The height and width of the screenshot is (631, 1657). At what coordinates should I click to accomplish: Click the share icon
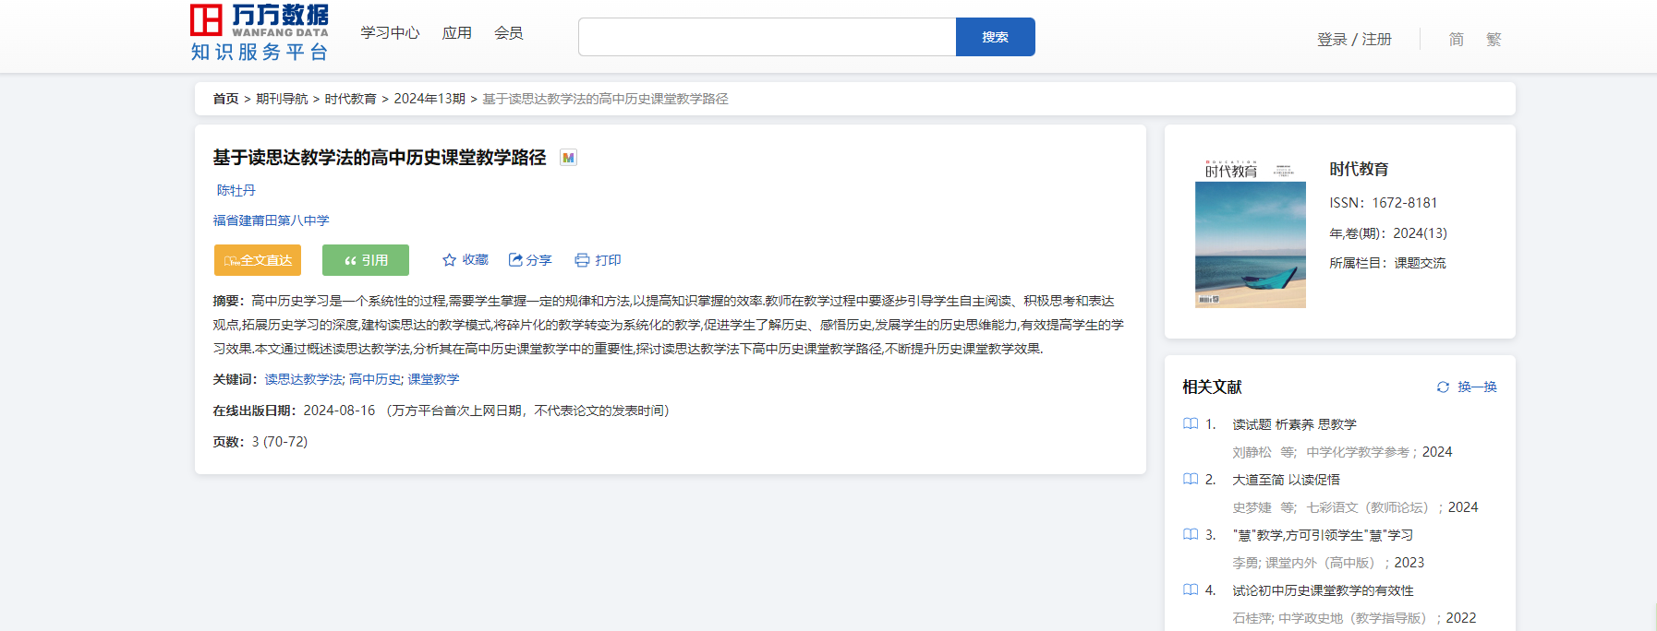pyautogui.click(x=516, y=260)
